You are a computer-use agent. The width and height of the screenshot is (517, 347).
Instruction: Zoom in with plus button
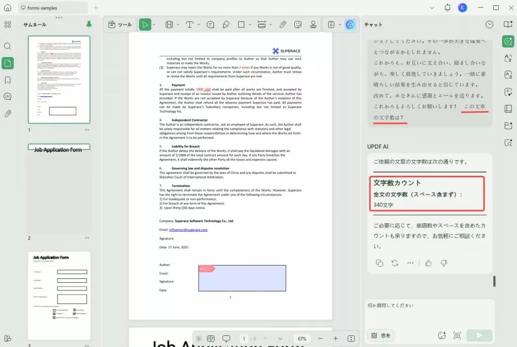coord(335,338)
